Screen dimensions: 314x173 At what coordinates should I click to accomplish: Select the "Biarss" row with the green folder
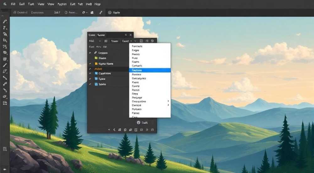point(109,58)
